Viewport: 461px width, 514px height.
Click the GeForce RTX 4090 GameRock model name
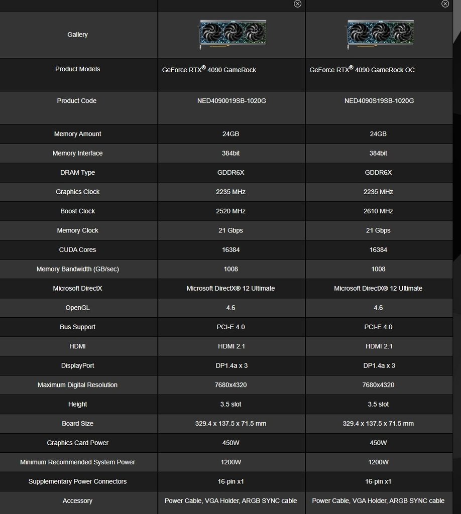pos(209,69)
